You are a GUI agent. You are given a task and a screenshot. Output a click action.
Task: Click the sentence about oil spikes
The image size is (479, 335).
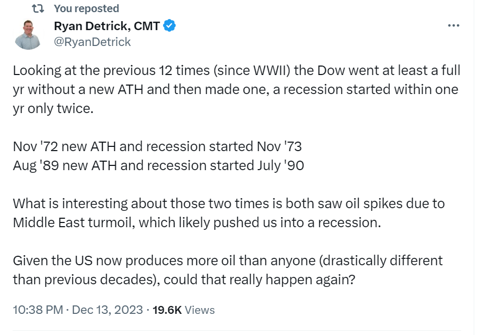click(x=228, y=213)
